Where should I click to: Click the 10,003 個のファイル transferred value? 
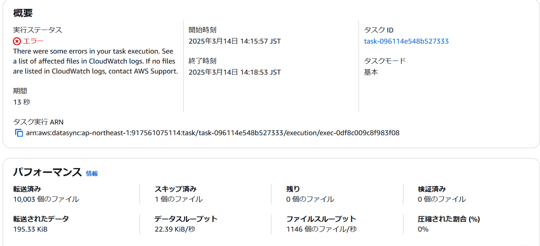(x=46, y=199)
